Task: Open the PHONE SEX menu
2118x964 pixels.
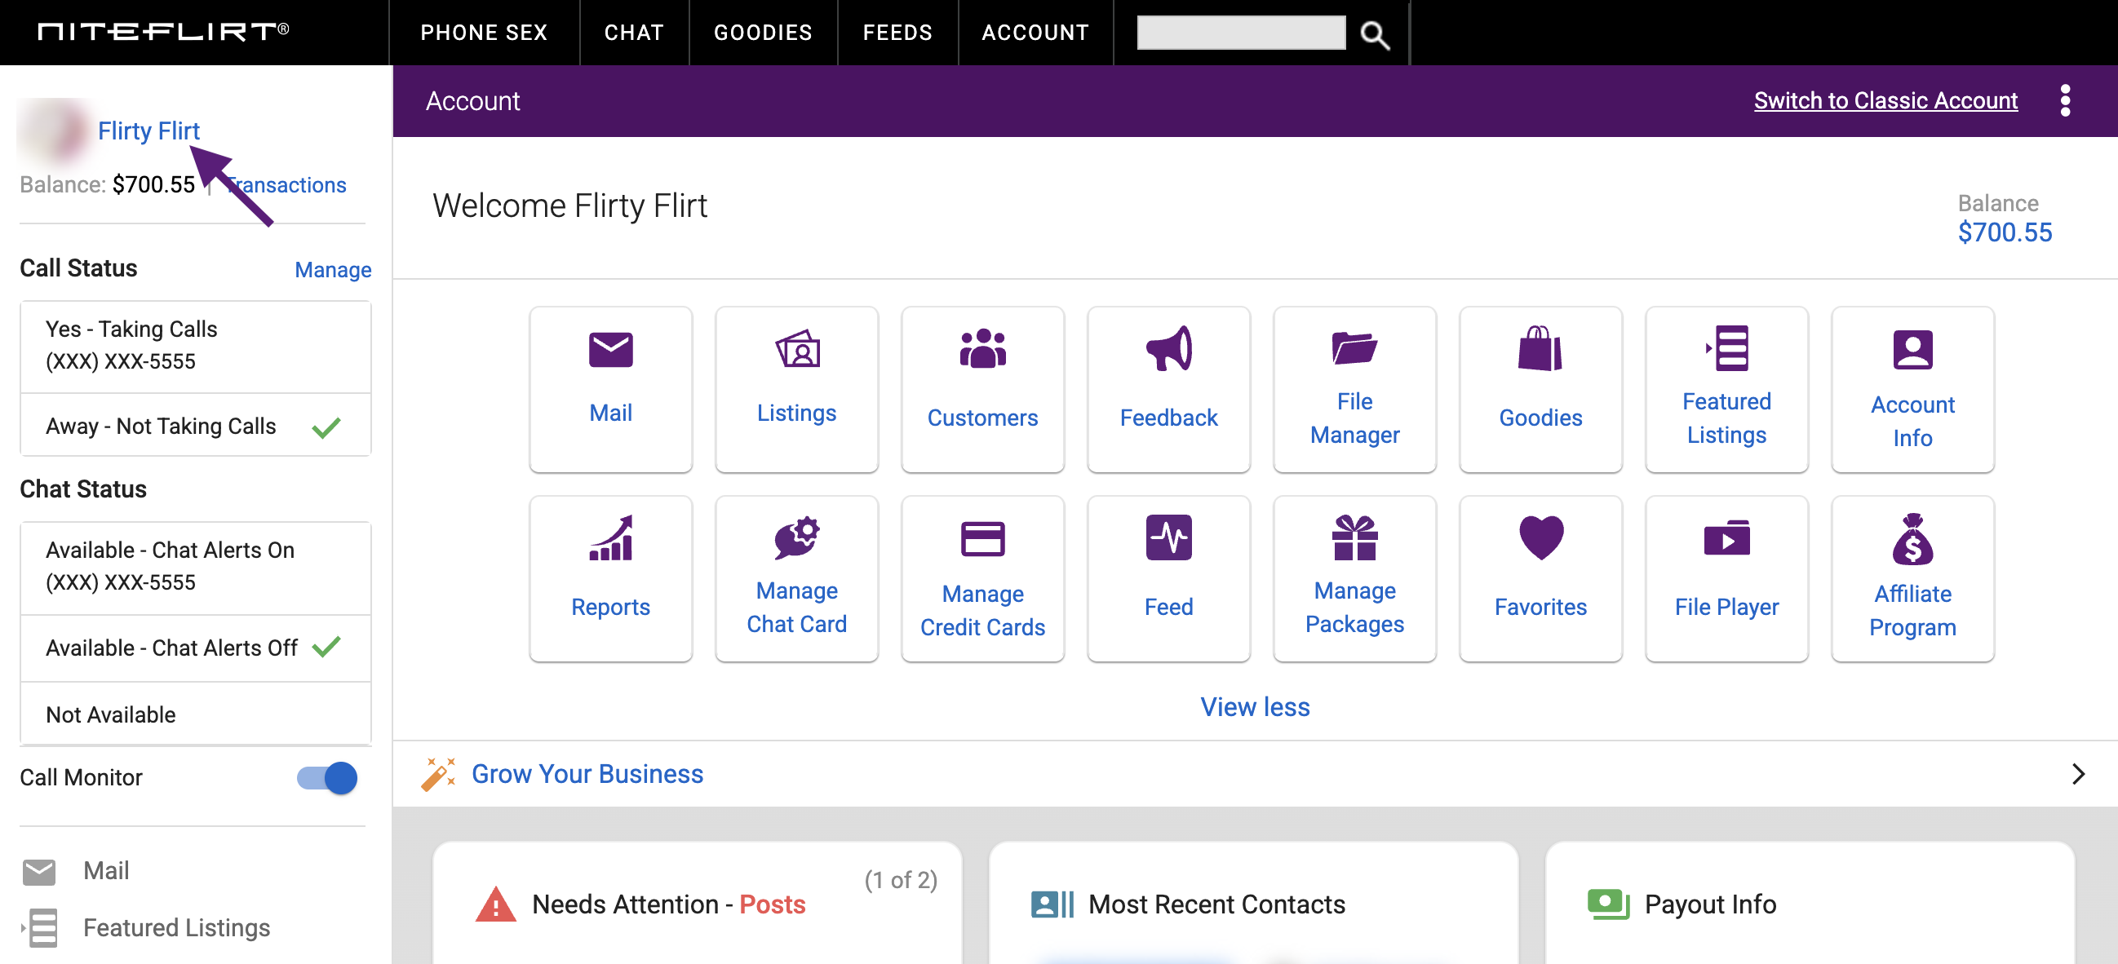Action: point(485,33)
